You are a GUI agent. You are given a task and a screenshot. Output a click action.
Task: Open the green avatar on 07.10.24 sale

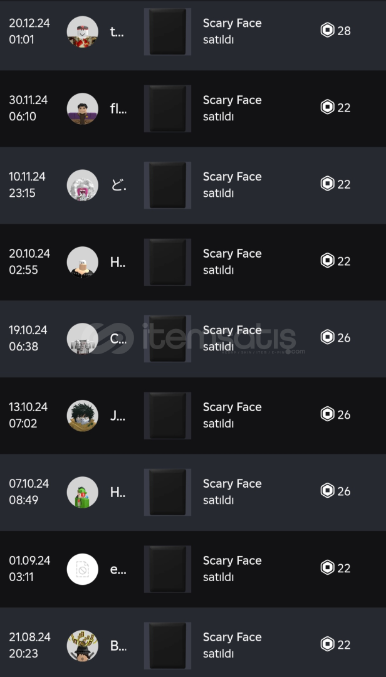pos(83,493)
